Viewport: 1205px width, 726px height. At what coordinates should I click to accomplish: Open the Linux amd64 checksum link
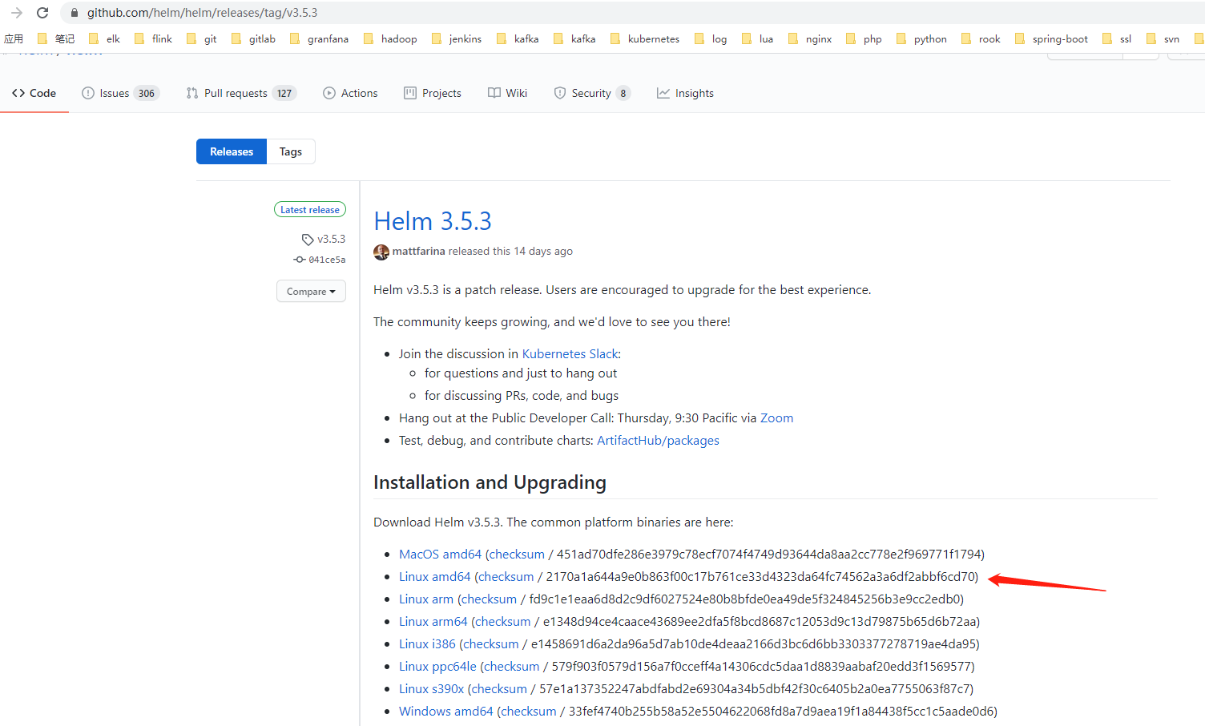(x=506, y=576)
